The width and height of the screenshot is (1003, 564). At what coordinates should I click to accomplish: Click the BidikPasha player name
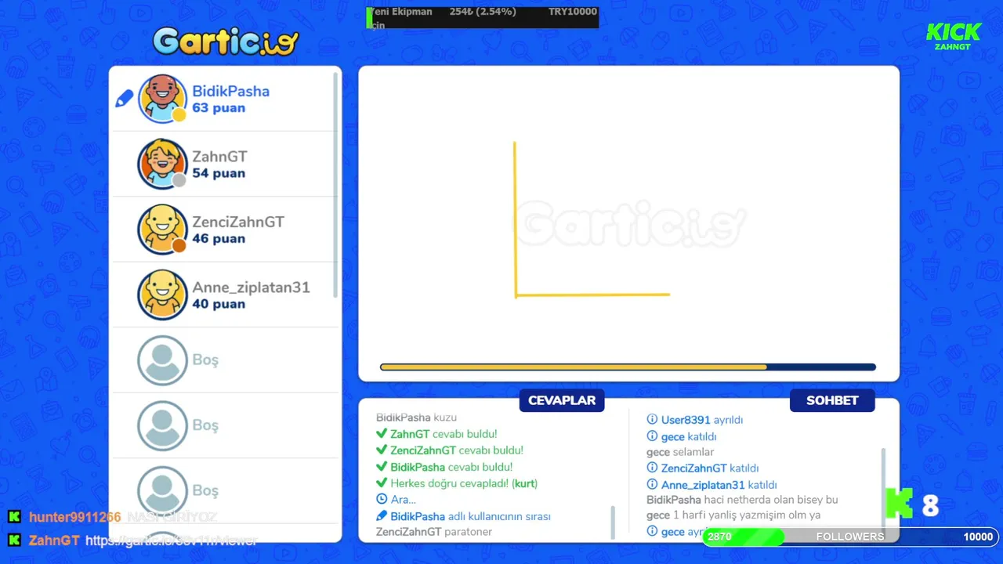click(x=230, y=91)
